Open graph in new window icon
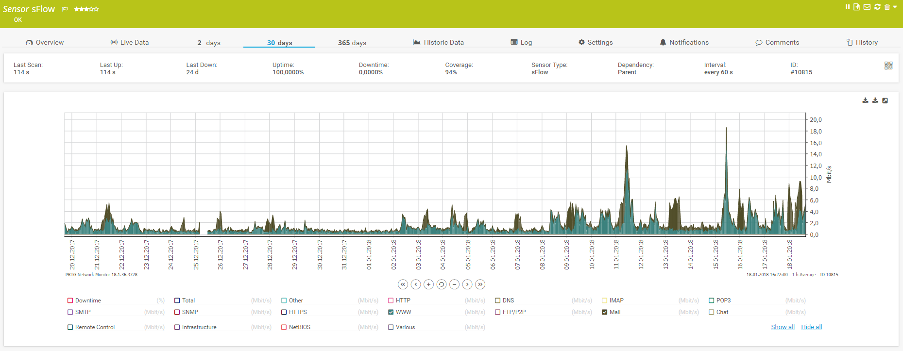 [885, 100]
